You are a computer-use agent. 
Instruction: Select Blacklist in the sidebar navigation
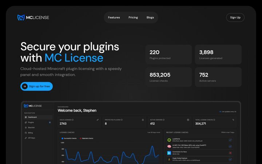(x=38, y=128)
